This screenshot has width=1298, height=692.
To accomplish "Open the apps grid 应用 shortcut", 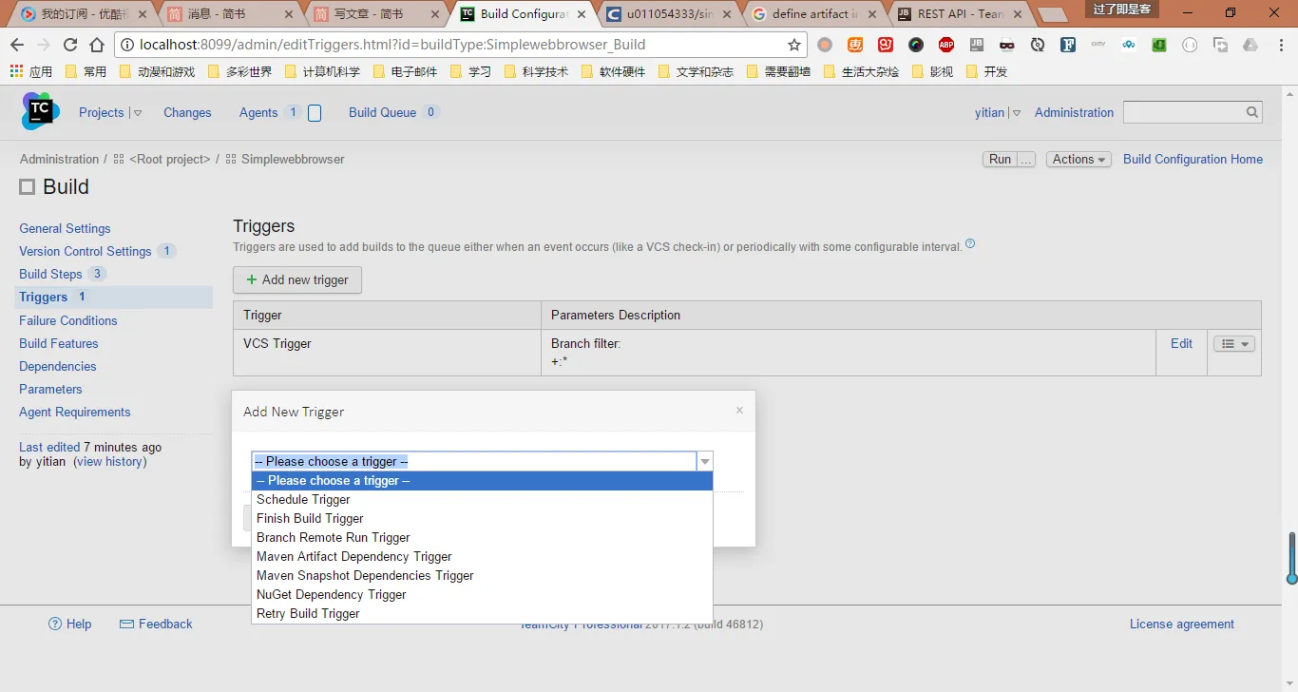I will pyautogui.click(x=30, y=71).
